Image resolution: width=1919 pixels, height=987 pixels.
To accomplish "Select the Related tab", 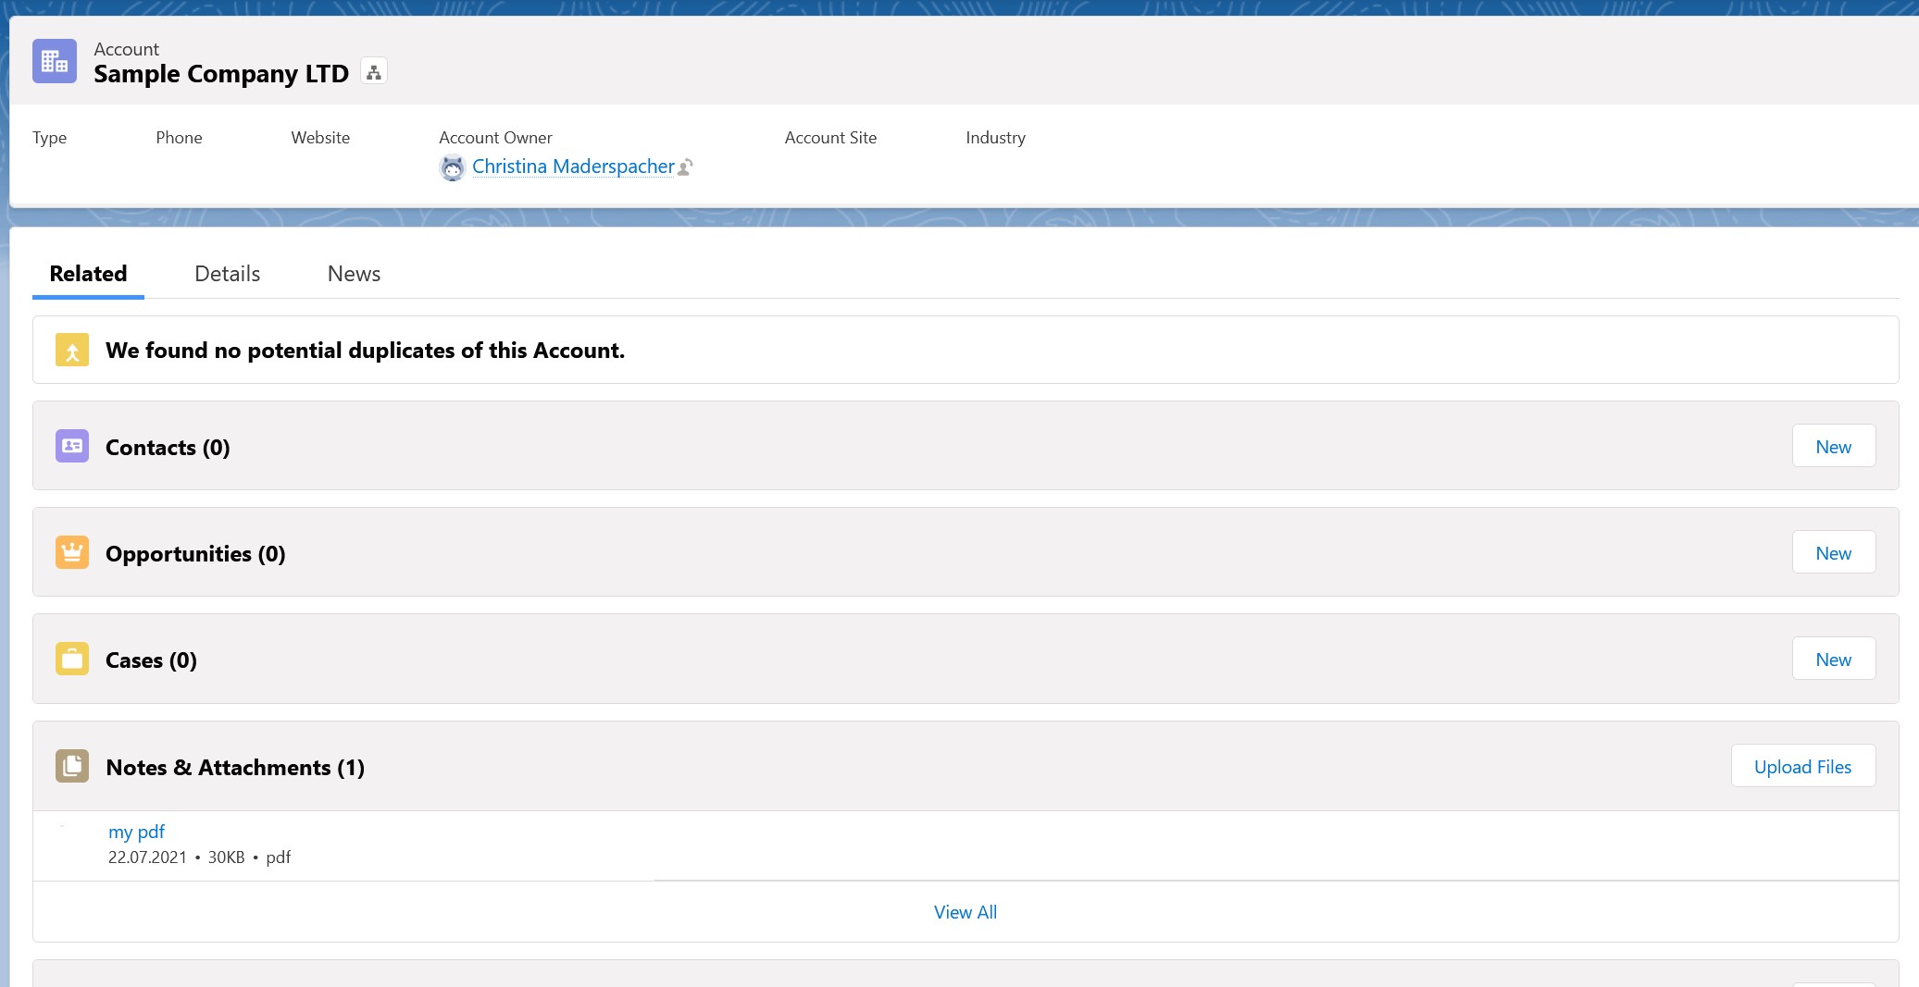I will click(x=88, y=274).
